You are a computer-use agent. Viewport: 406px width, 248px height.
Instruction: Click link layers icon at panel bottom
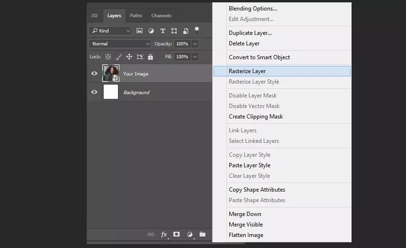[x=151, y=234]
